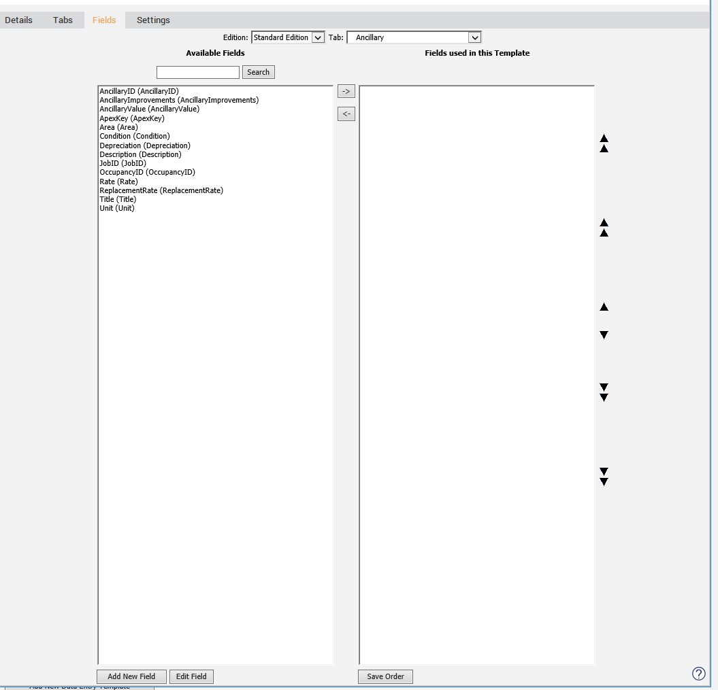
Task: Focus the Available Fields search box
Action: click(x=198, y=72)
